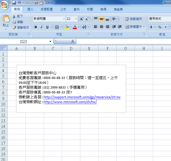Toggle italic formatting

(41, 27)
